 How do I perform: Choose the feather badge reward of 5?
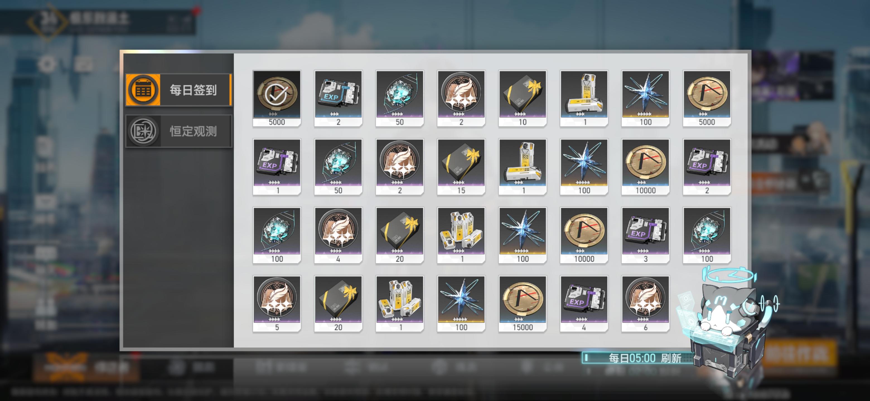tap(277, 304)
